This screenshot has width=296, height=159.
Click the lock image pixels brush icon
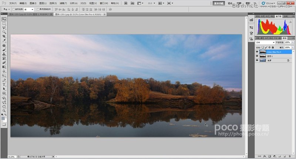click(x=266, y=47)
